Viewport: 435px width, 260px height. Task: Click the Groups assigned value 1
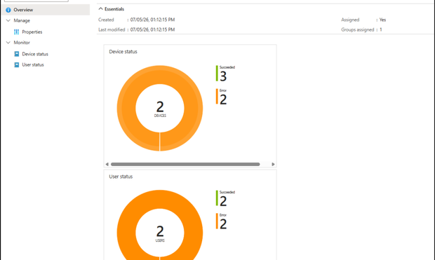coord(380,29)
